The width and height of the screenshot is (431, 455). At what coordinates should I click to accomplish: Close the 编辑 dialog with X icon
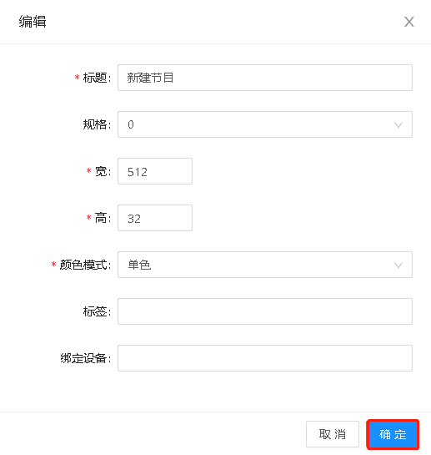pos(409,22)
